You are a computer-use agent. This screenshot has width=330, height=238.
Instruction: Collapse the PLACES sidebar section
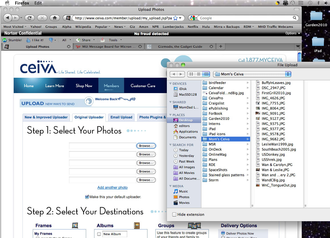(x=170, y=115)
